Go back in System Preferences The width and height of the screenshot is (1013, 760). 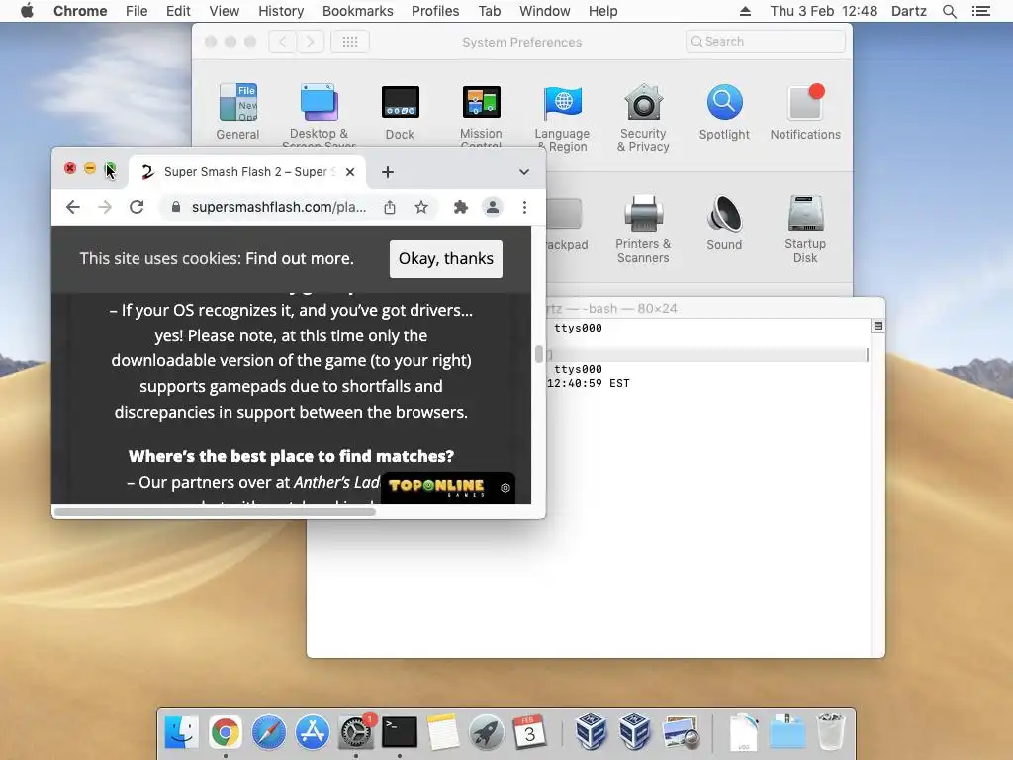[282, 42]
